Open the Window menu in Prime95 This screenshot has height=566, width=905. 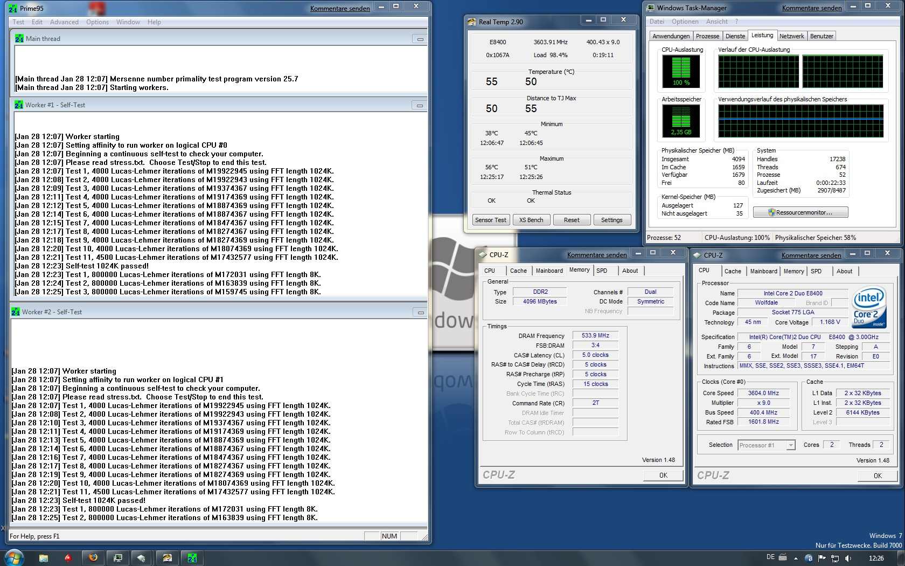click(128, 22)
